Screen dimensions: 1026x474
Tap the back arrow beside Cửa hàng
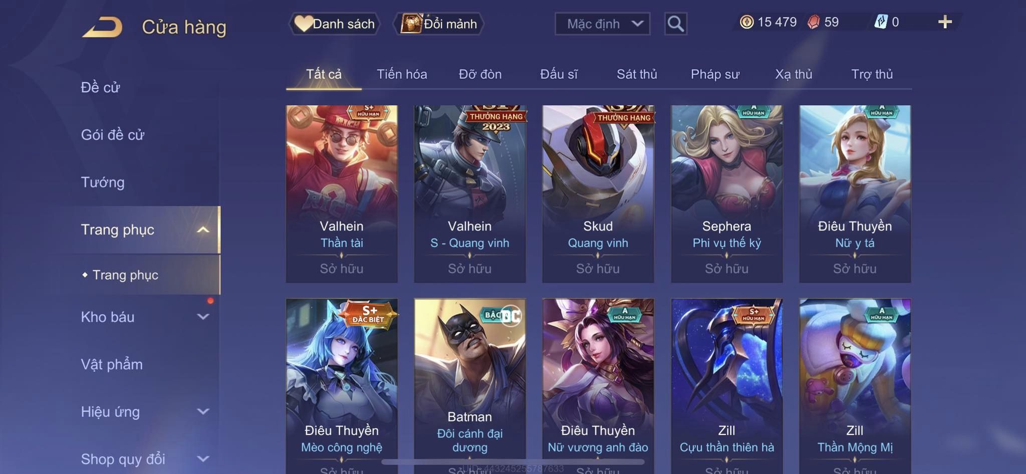(x=103, y=27)
